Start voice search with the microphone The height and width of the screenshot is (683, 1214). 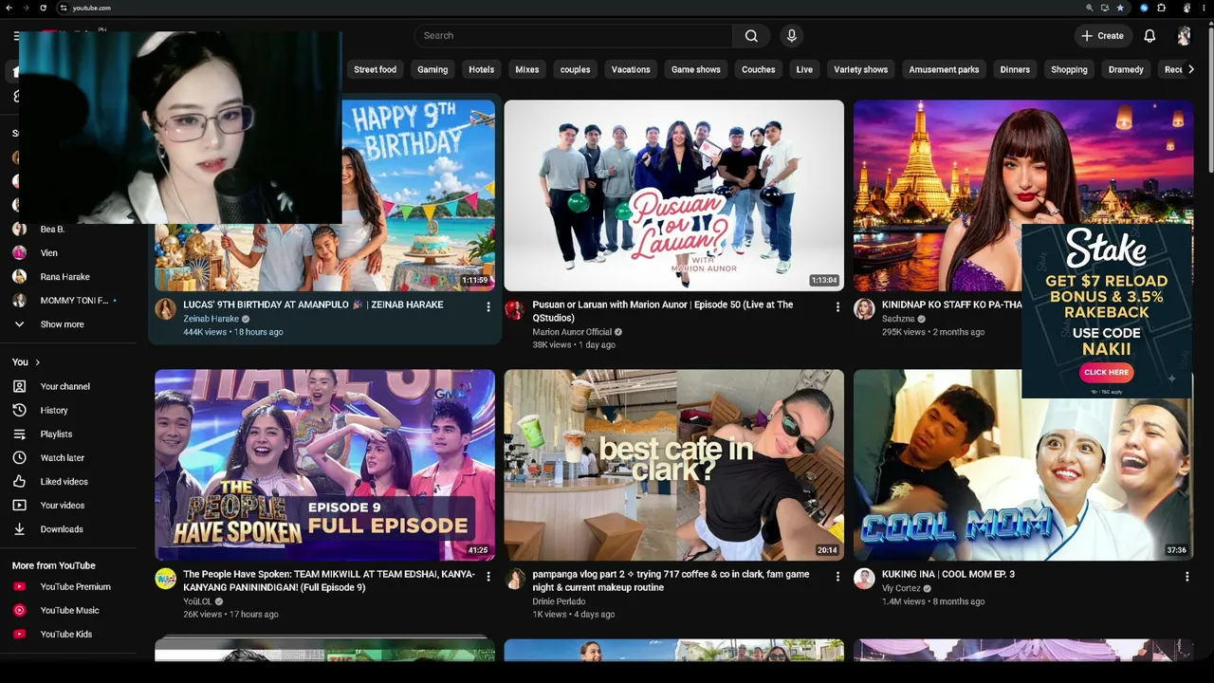tap(792, 36)
